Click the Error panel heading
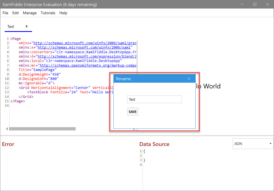The image size is (274, 191). click(x=8, y=144)
